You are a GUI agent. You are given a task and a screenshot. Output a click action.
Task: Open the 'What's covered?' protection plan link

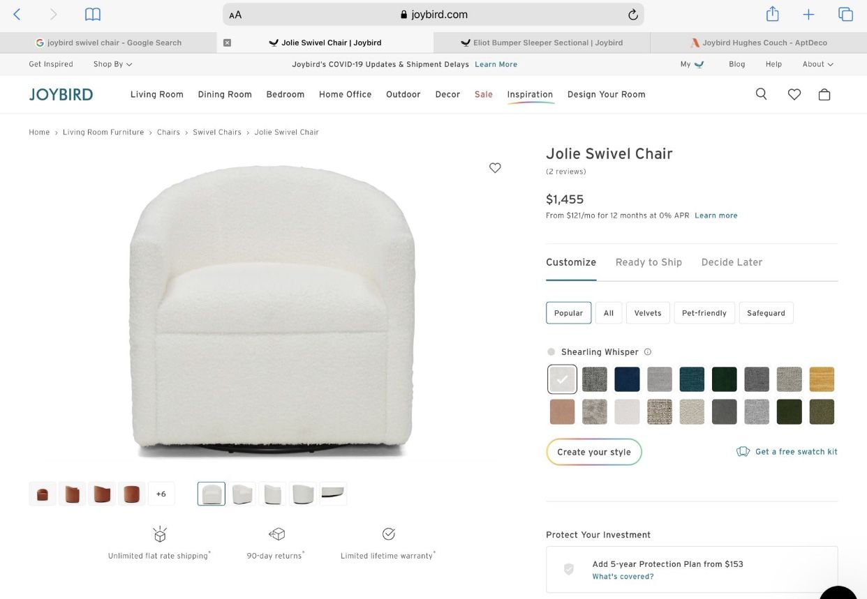tap(623, 576)
